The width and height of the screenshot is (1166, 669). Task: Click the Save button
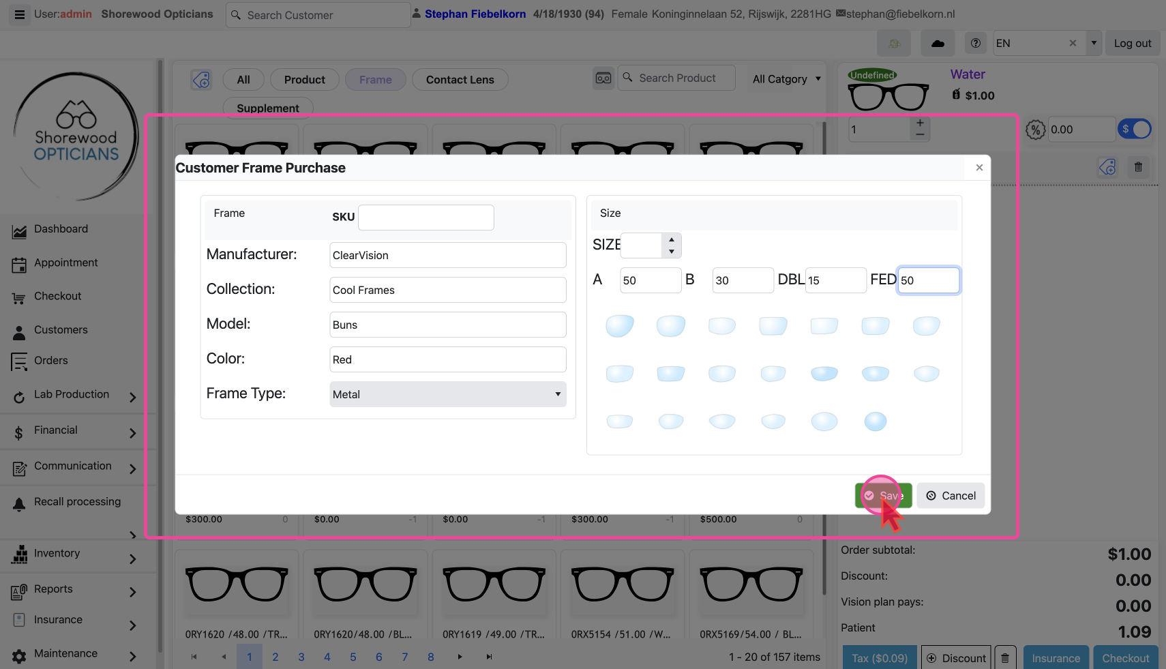(883, 496)
